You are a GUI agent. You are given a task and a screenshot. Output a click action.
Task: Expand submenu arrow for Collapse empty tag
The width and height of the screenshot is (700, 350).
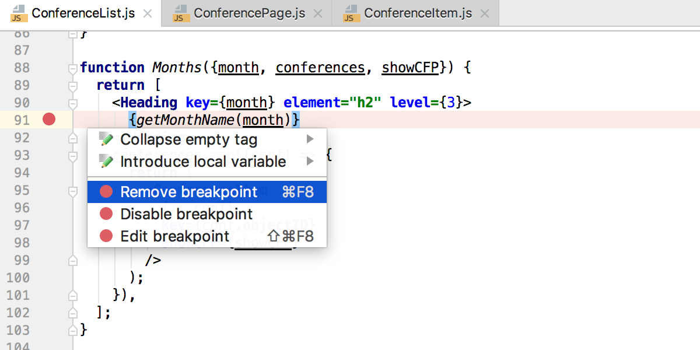[310, 139]
